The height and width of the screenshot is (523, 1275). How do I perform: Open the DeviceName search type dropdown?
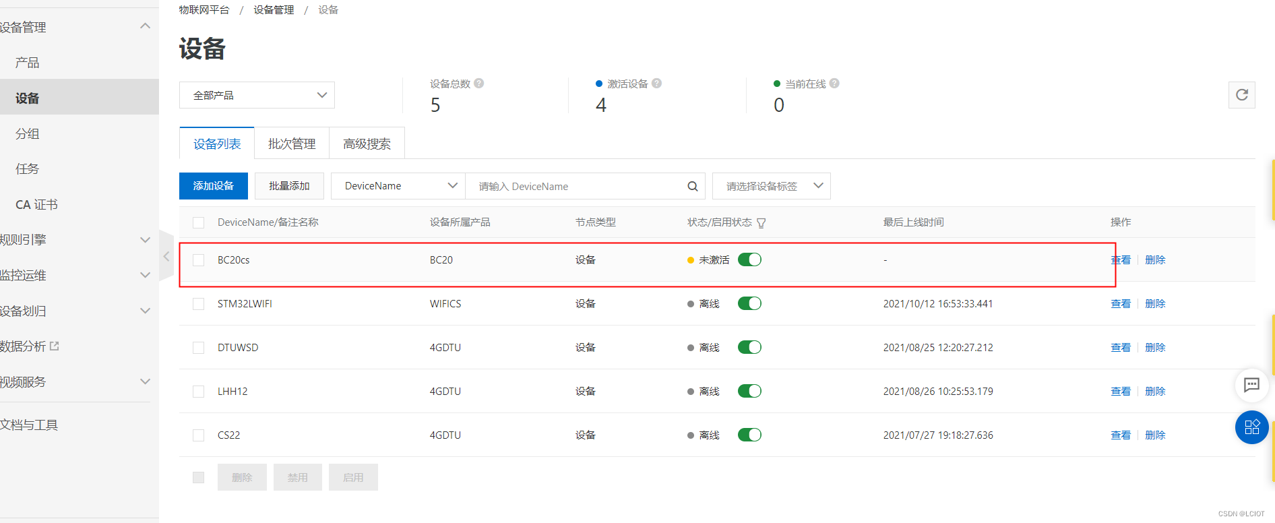coord(398,186)
